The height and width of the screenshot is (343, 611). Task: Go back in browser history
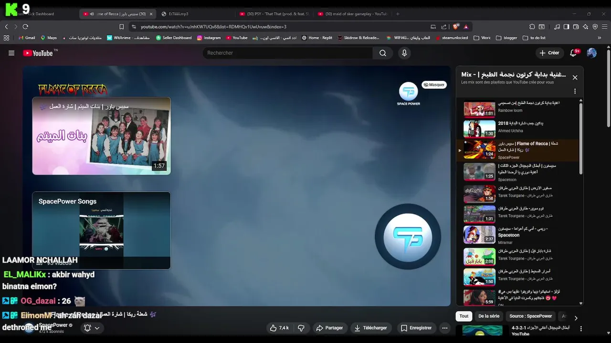(x=7, y=27)
